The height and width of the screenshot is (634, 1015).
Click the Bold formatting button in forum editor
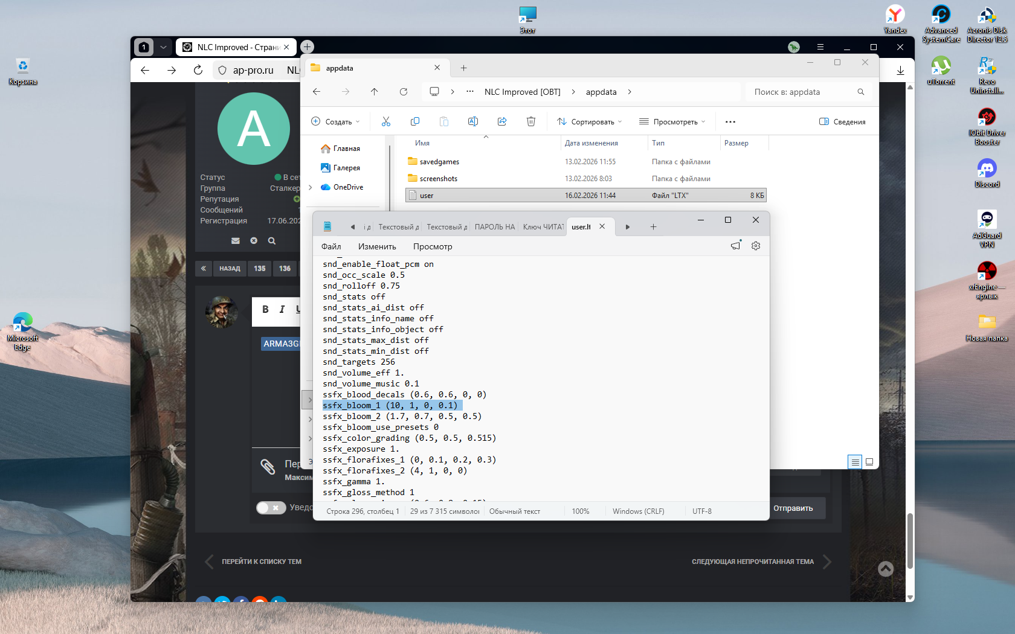[265, 309]
